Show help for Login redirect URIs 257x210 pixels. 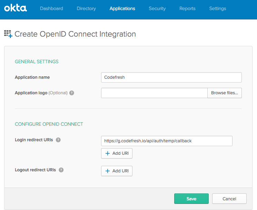[58, 140]
